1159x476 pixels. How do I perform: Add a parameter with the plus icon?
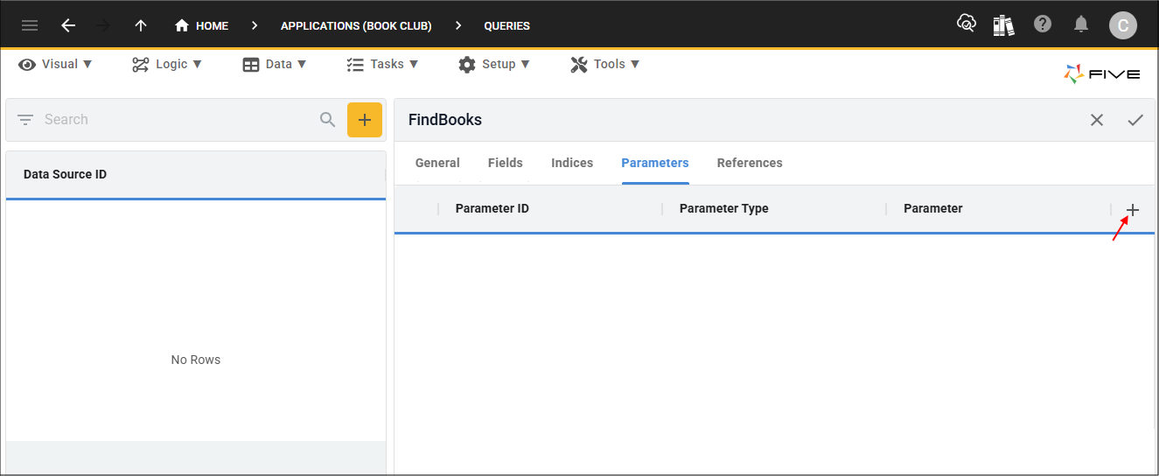(1133, 210)
